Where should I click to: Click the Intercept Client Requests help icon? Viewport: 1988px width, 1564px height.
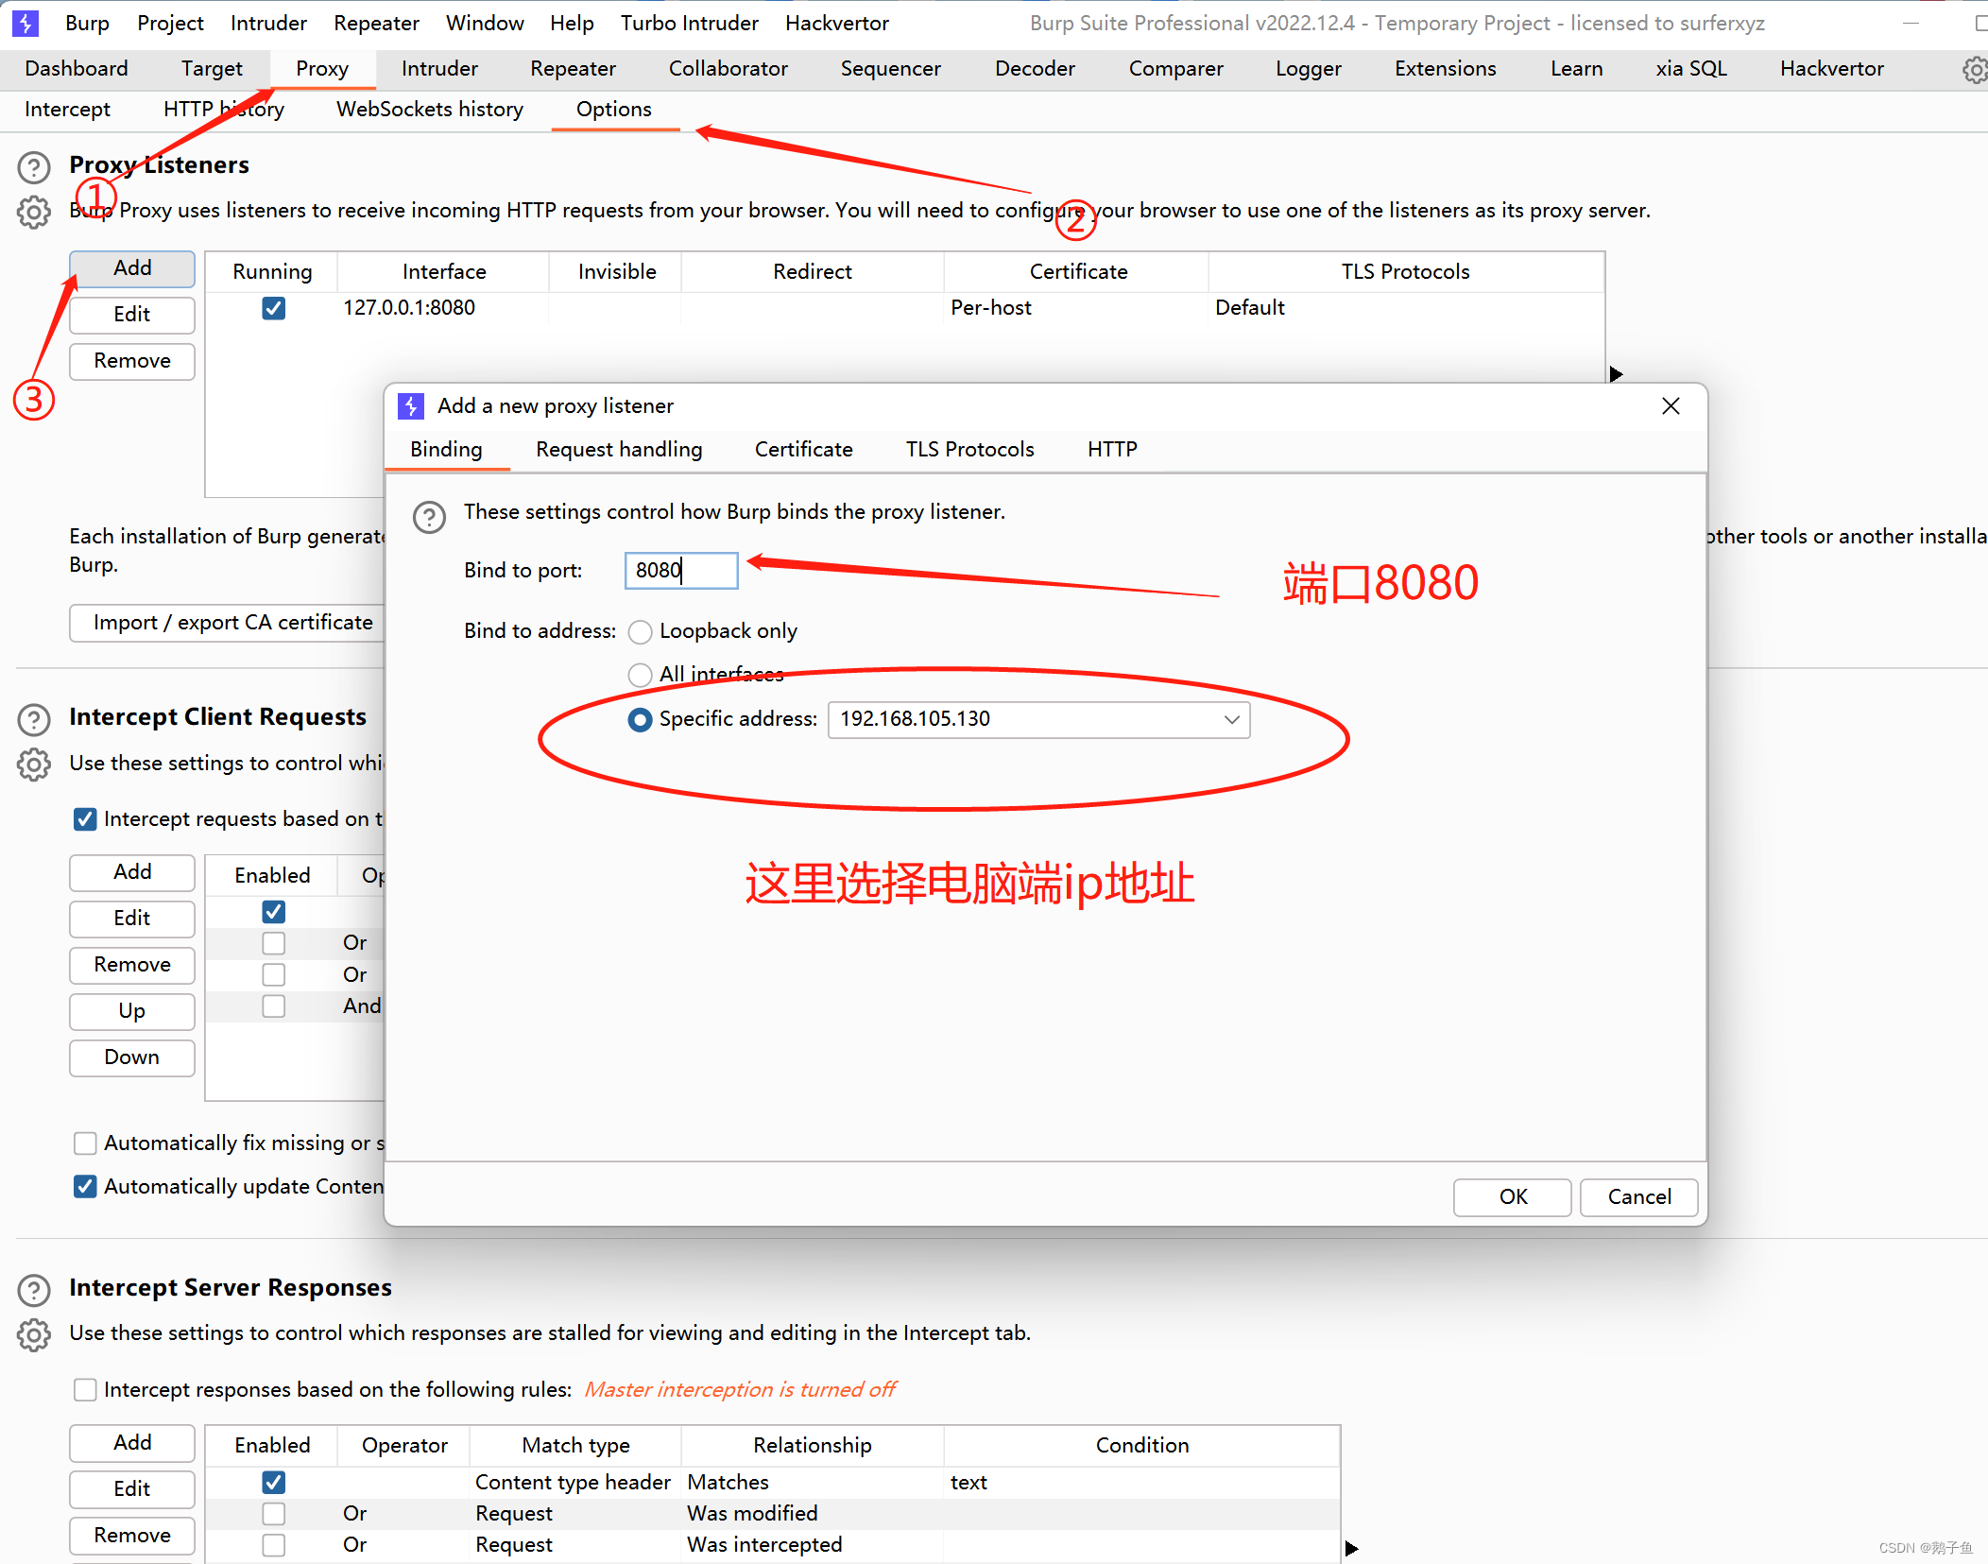coord(34,719)
